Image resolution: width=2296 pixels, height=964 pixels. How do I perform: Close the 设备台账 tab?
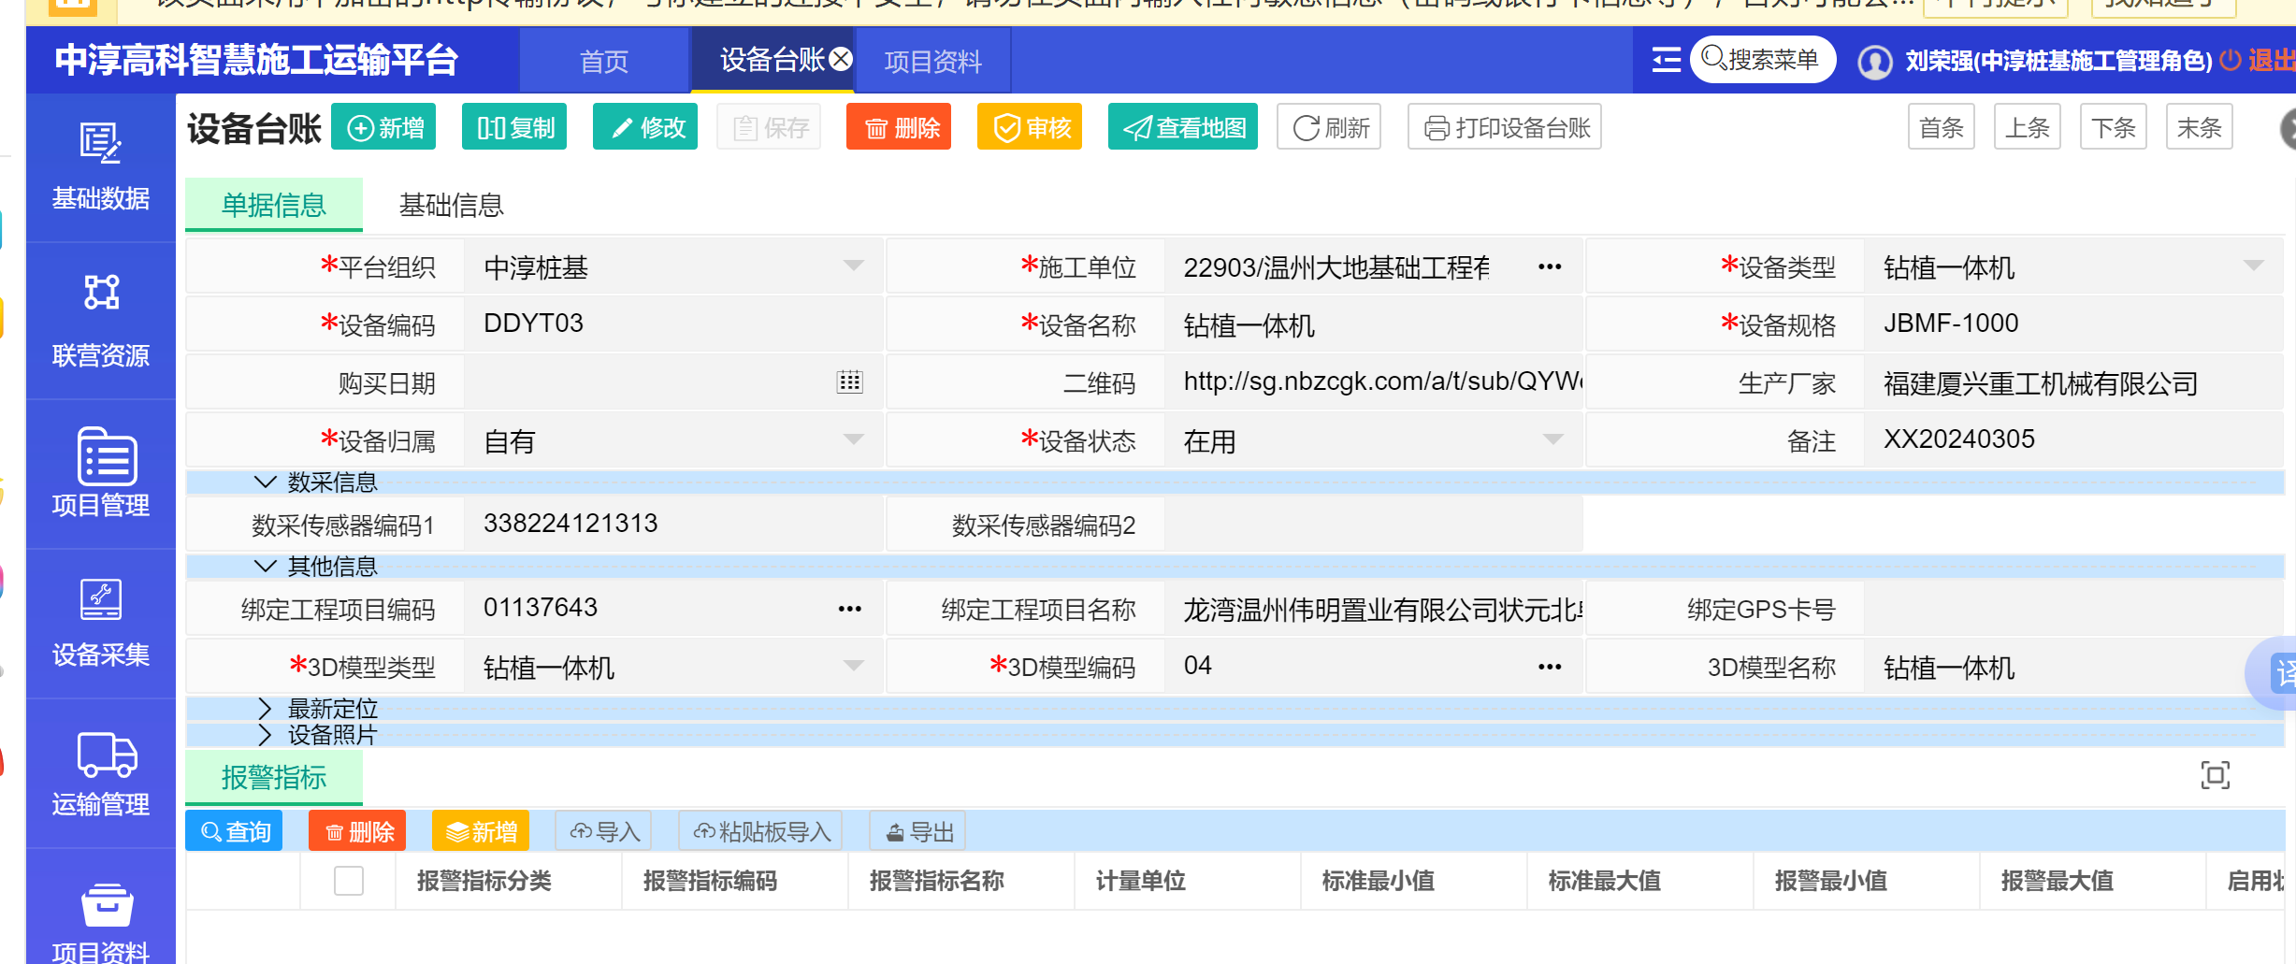(842, 60)
